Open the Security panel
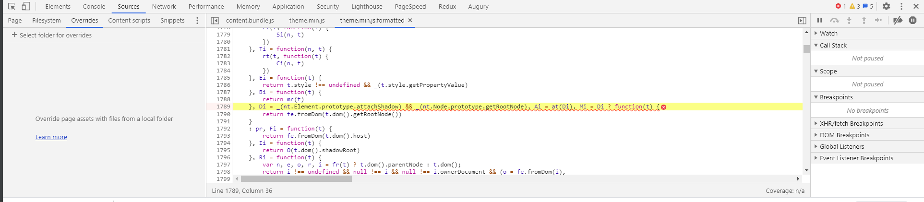Image resolution: width=924 pixels, height=202 pixels. point(328,6)
